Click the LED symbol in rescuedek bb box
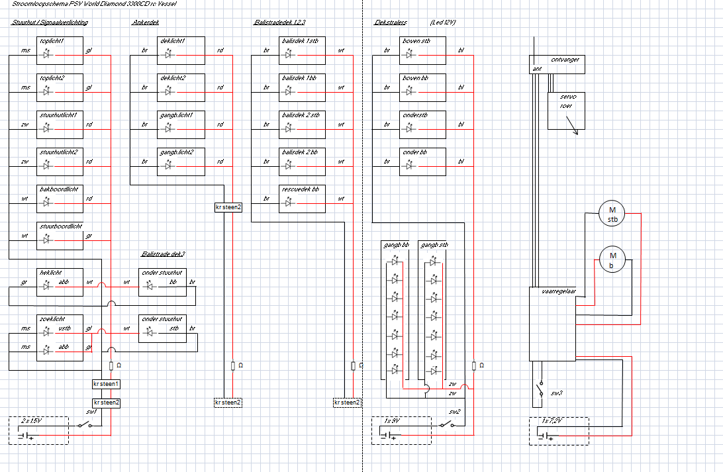 [289, 203]
